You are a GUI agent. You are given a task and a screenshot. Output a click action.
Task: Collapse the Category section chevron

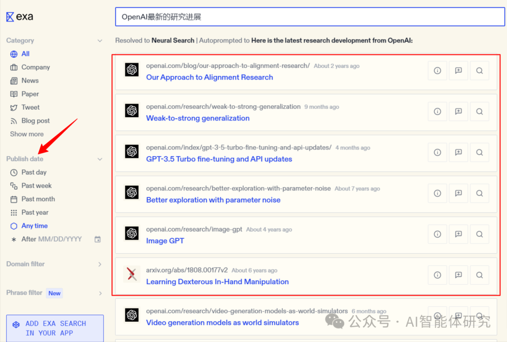pos(100,41)
